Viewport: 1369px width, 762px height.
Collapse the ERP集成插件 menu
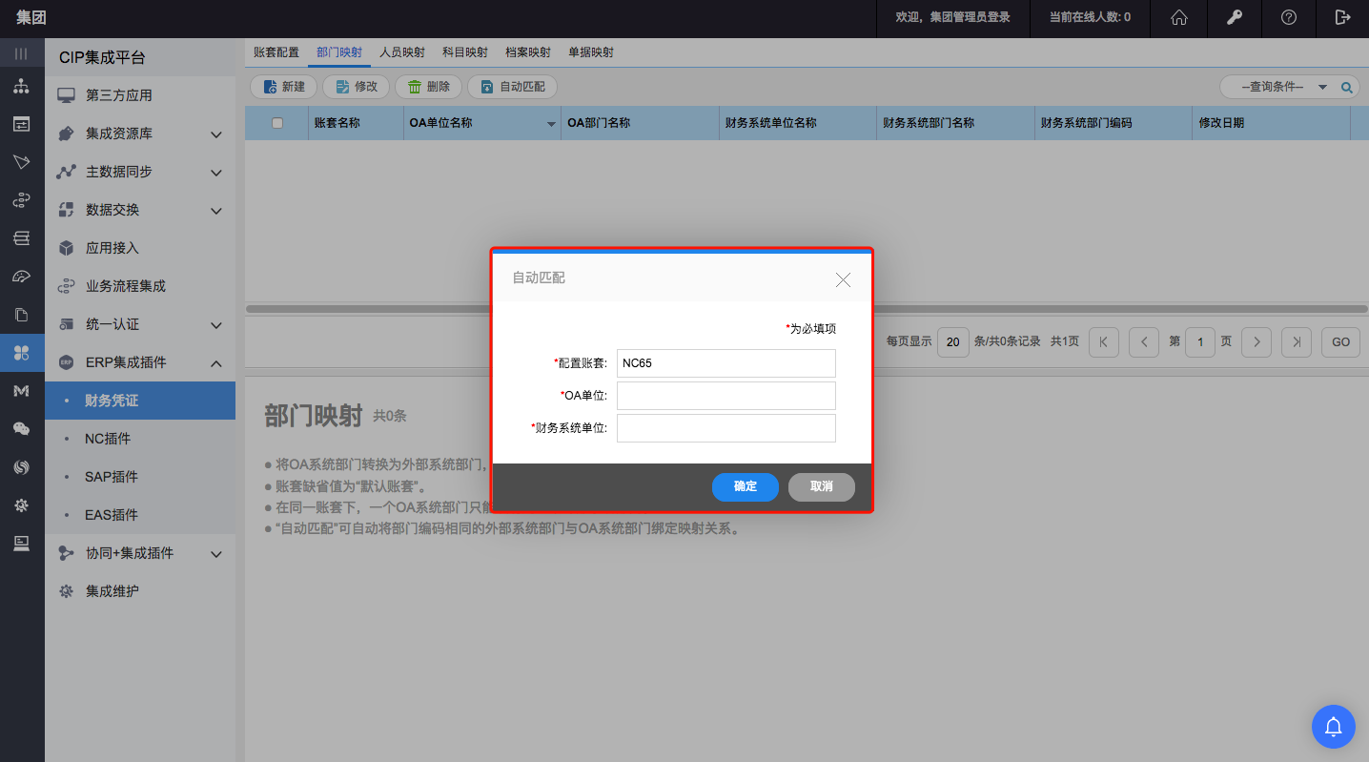pos(216,363)
